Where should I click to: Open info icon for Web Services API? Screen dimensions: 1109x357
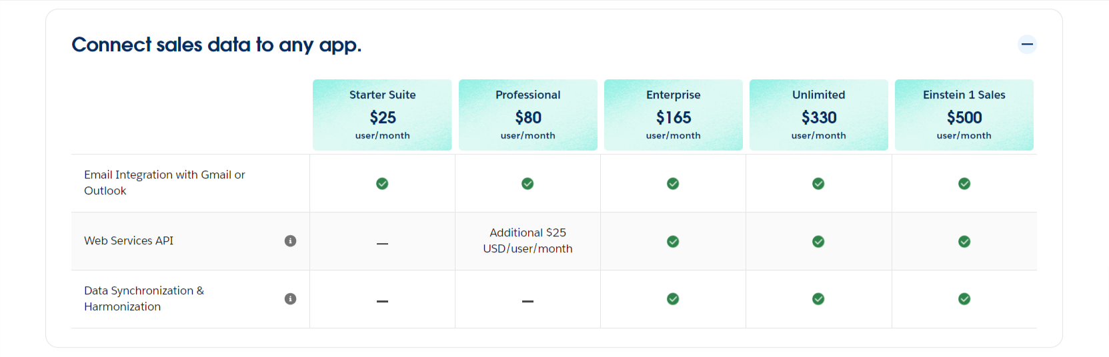290,241
